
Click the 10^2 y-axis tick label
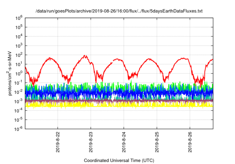[19, 55]
